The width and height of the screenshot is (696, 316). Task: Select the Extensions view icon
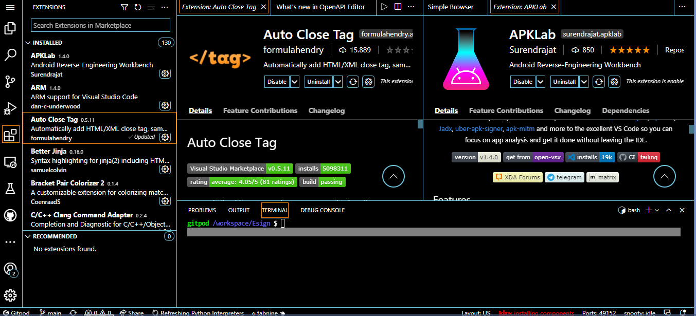pos(10,135)
